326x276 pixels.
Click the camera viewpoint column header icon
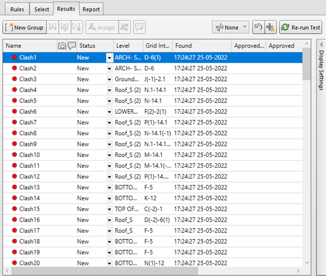(62, 46)
